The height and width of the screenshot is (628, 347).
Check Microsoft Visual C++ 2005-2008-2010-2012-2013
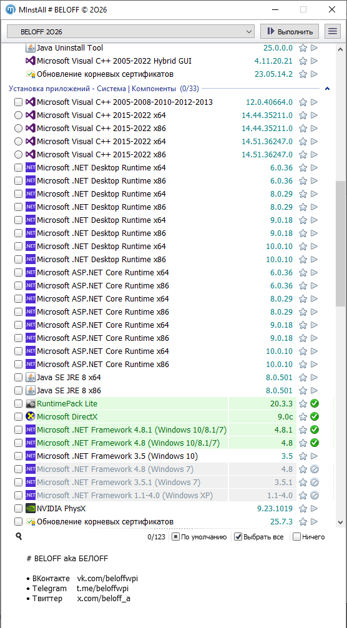click(18, 102)
